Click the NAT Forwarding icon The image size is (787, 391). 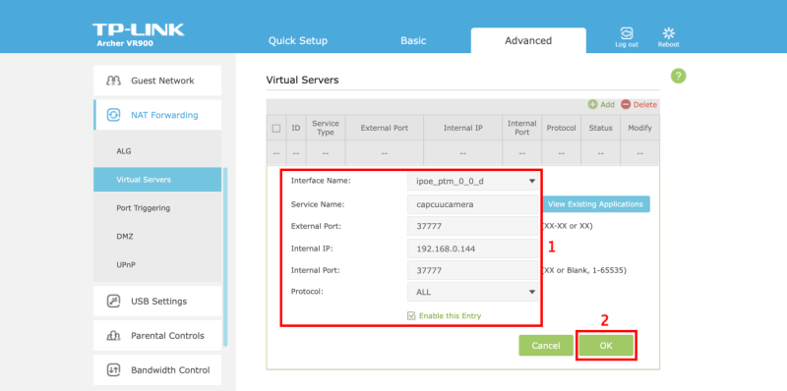coord(114,115)
